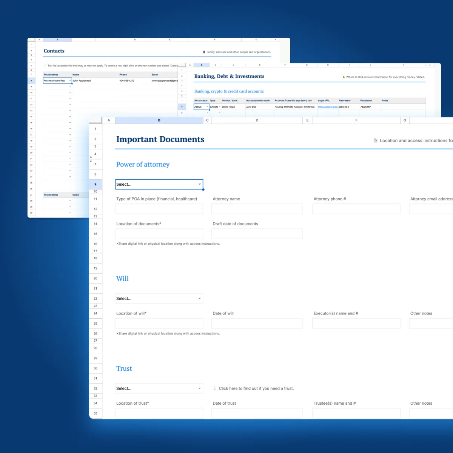Screen dimensions: 453x453
Task: Click the Type of POA in place field
Action: 159,209
